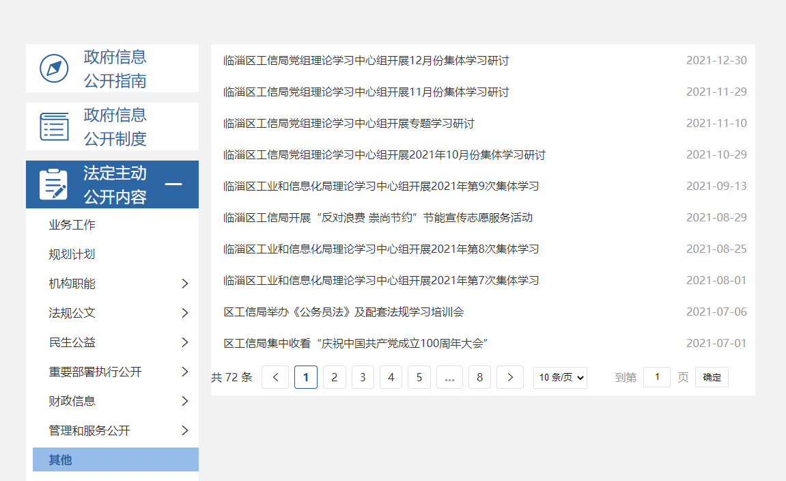Expand the 财政信息 submenu arrow
Image resolution: width=786 pixels, height=481 pixels.
184,401
